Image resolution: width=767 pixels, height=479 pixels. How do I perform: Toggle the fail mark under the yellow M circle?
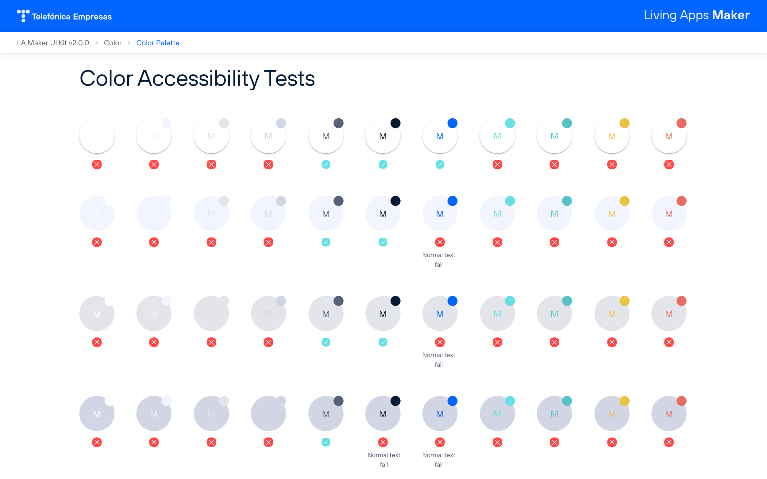(x=612, y=165)
